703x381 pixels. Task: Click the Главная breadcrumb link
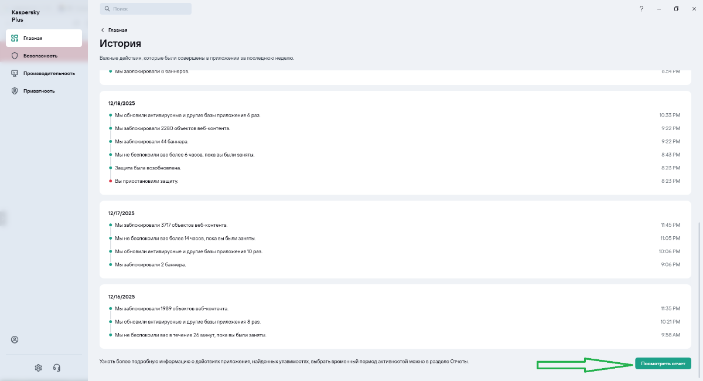[x=118, y=30]
